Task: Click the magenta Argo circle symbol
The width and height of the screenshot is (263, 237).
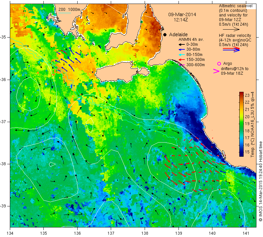Action: point(219,64)
